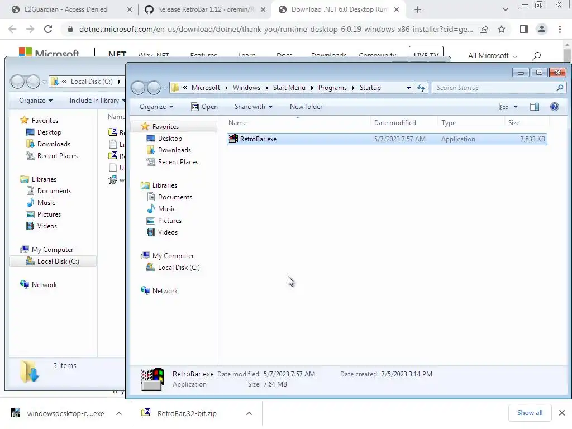Select My Computer in Startup window sidebar

click(173, 256)
